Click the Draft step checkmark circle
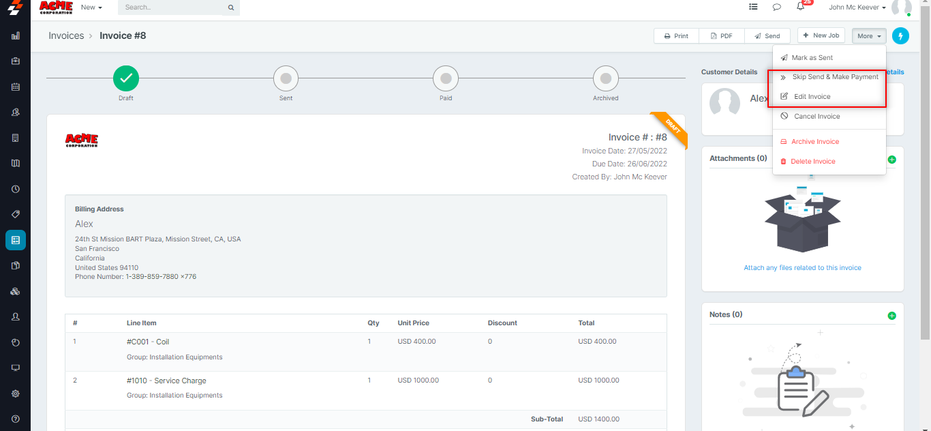 click(x=126, y=78)
